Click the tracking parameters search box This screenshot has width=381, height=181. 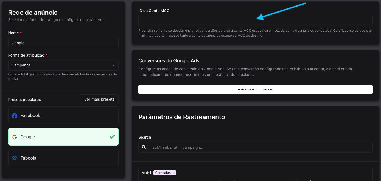point(260,147)
